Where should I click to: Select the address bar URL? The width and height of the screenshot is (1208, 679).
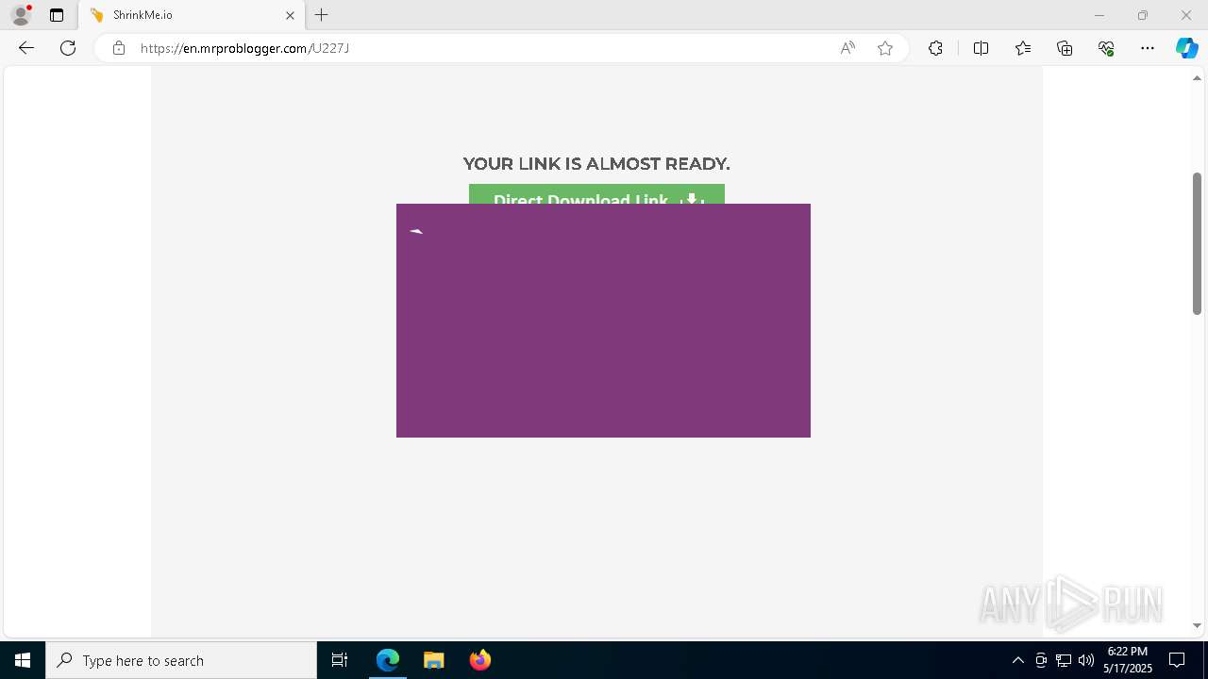coord(244,48)
